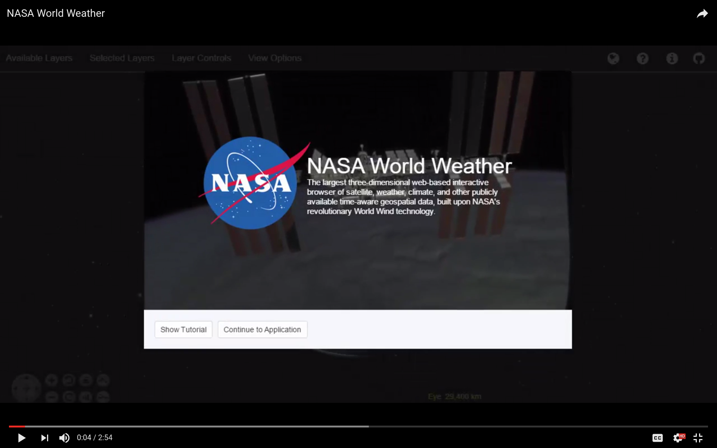
Task: Click the info circle icon
Action: 672,59
